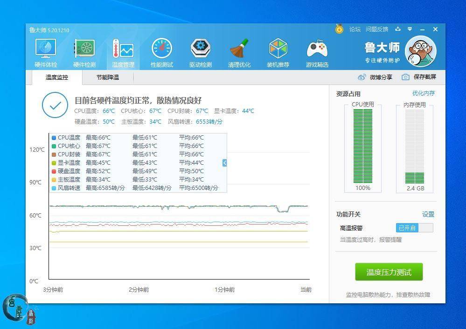Click the medal achievements icon in titlebar

pyautogui.click(x=339, y=29)
